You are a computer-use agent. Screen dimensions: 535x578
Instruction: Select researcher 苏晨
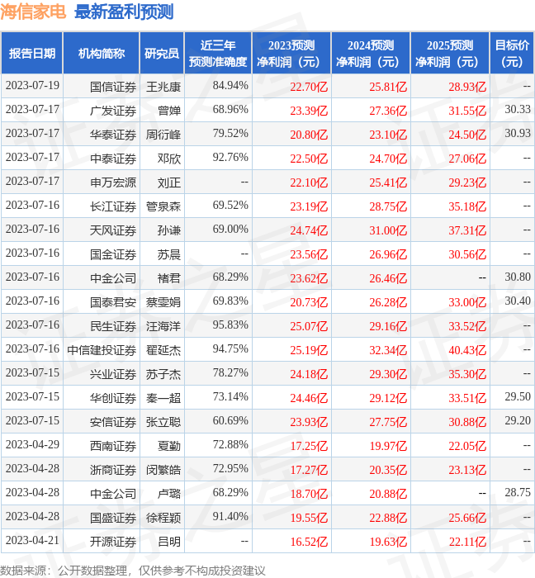pos(169,254)
